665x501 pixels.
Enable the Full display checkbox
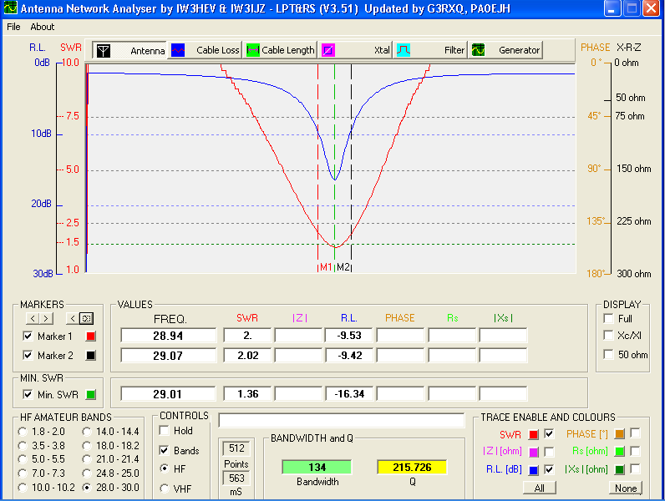coord(608,319)
